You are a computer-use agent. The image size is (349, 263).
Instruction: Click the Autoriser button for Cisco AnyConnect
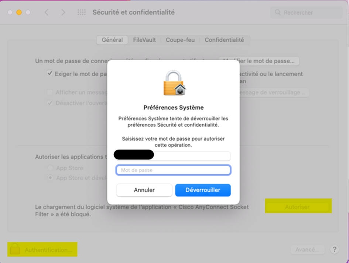pyautogui.click(x=297, y=207)
